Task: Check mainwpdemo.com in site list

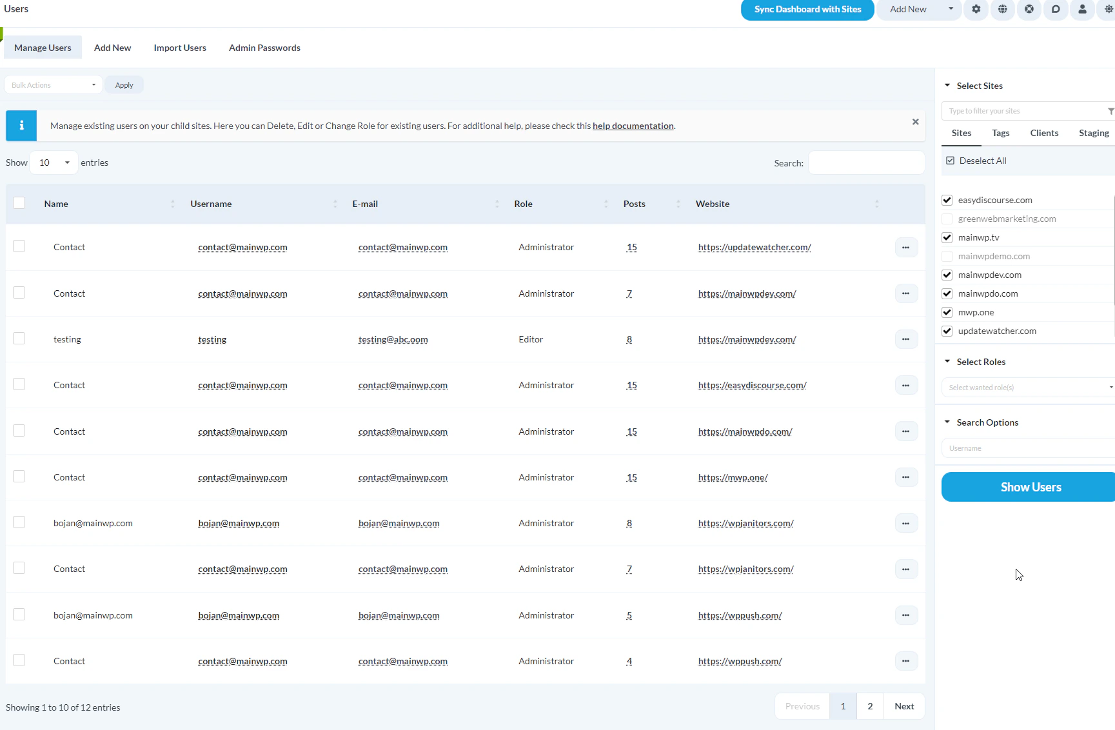Action: (x=947, y=256)
